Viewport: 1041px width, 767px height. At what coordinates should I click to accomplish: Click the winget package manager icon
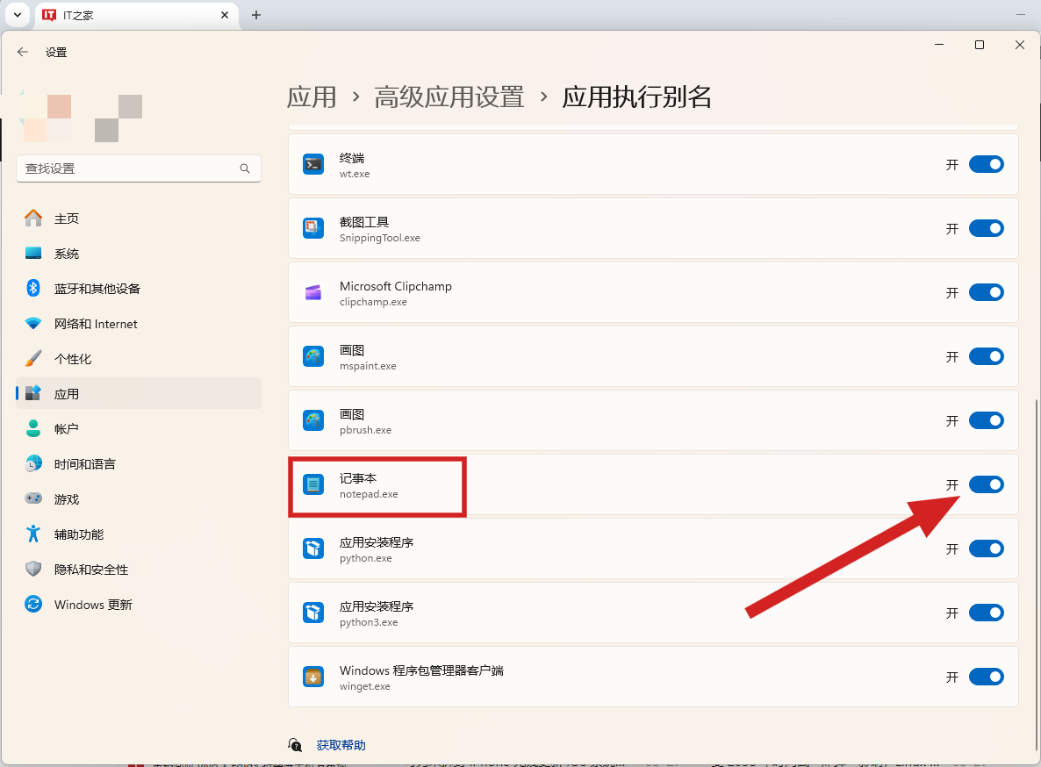click(x=313, y=677)
